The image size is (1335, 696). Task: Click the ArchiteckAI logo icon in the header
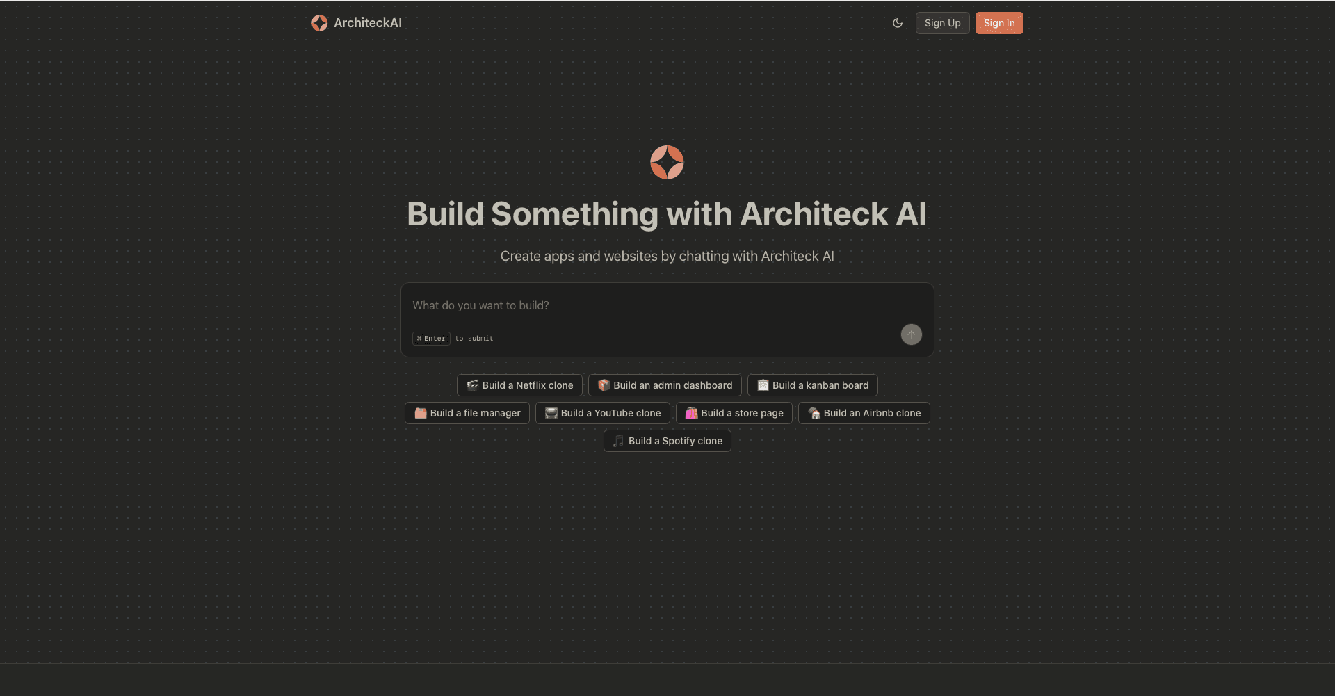click(320, 22)
